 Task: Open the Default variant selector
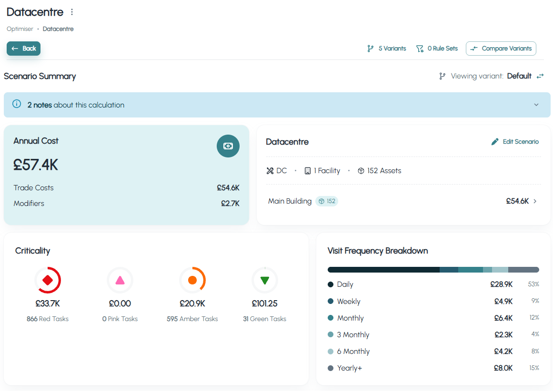point(519,76)
